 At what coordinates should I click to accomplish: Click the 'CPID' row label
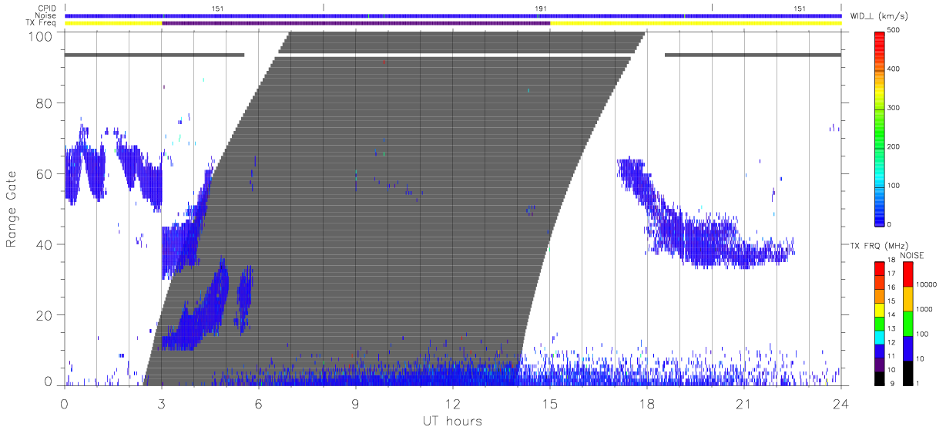tap(49, 8)
